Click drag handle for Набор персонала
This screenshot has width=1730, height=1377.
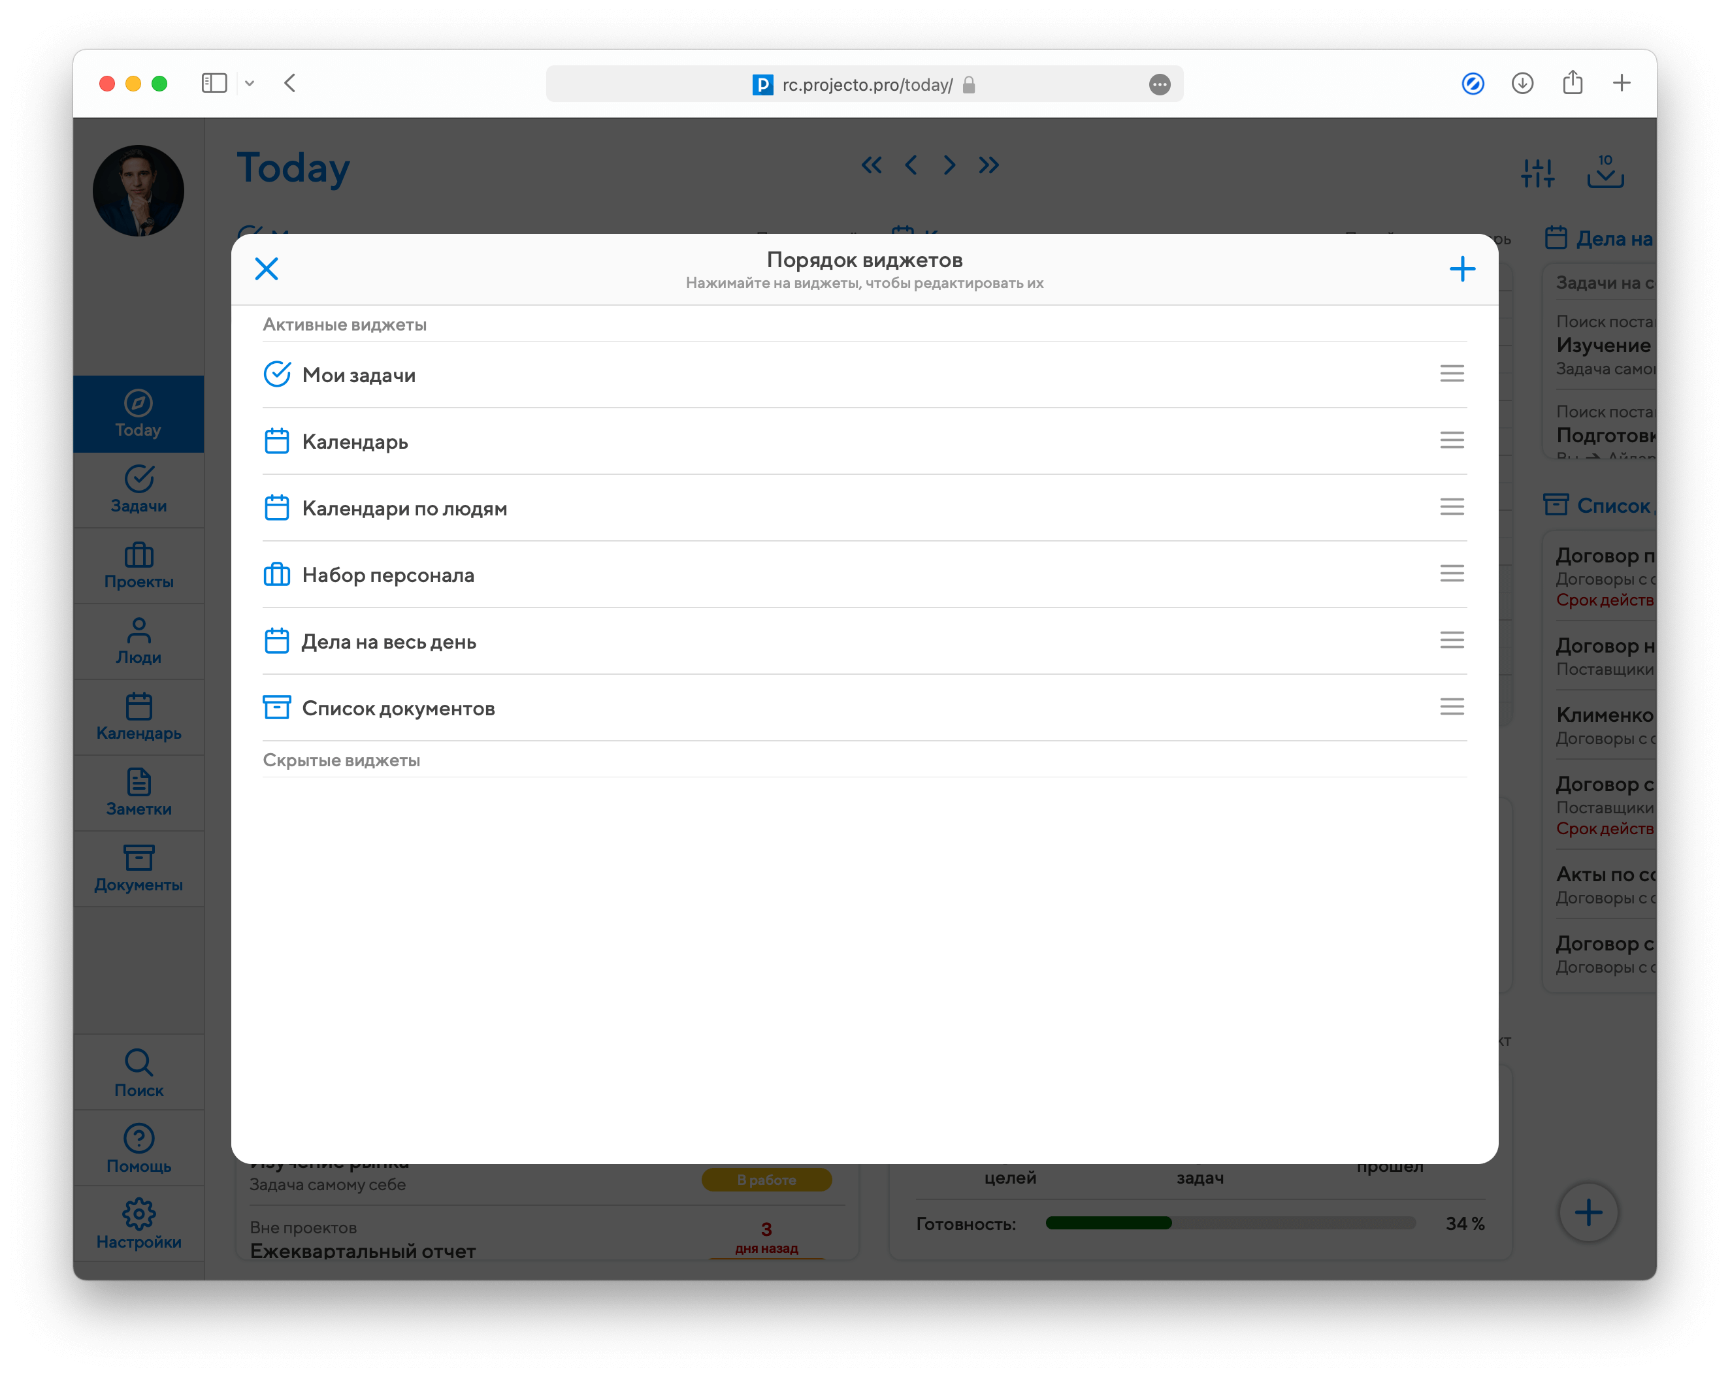(1452, 574)
